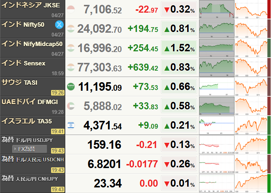Click the Nifty50 ▲0.81% change badge
271x193 pixels.
pyautogui.click(x=179, y=29)
